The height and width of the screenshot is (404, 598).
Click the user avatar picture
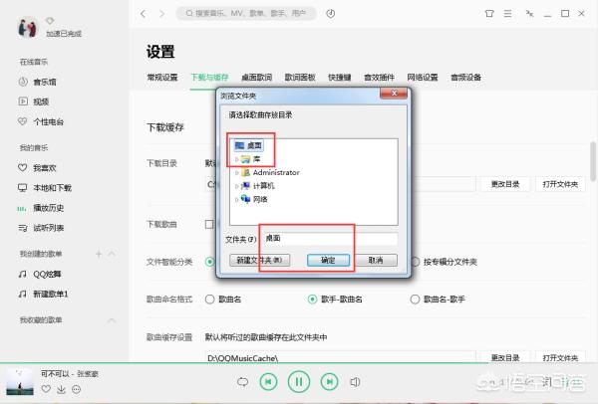coord(28,28)
